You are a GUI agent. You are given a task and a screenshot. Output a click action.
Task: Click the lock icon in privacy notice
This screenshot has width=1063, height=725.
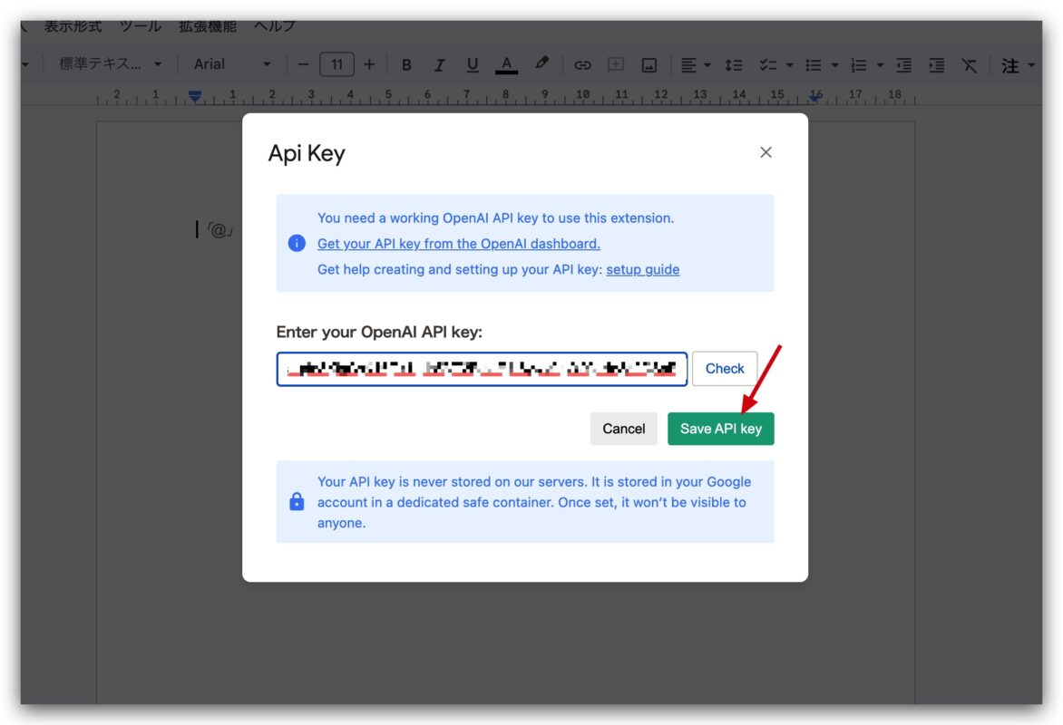click(x=297, y=501)
